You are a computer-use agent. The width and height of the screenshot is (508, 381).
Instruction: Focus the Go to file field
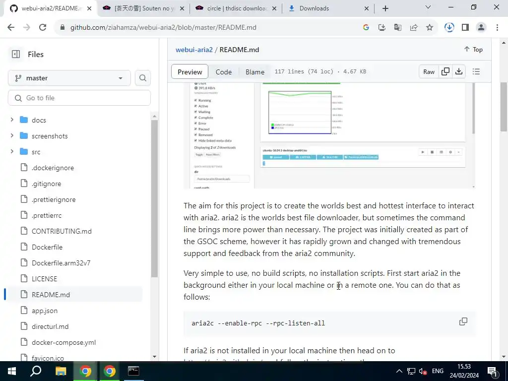(x=79, y=98)
